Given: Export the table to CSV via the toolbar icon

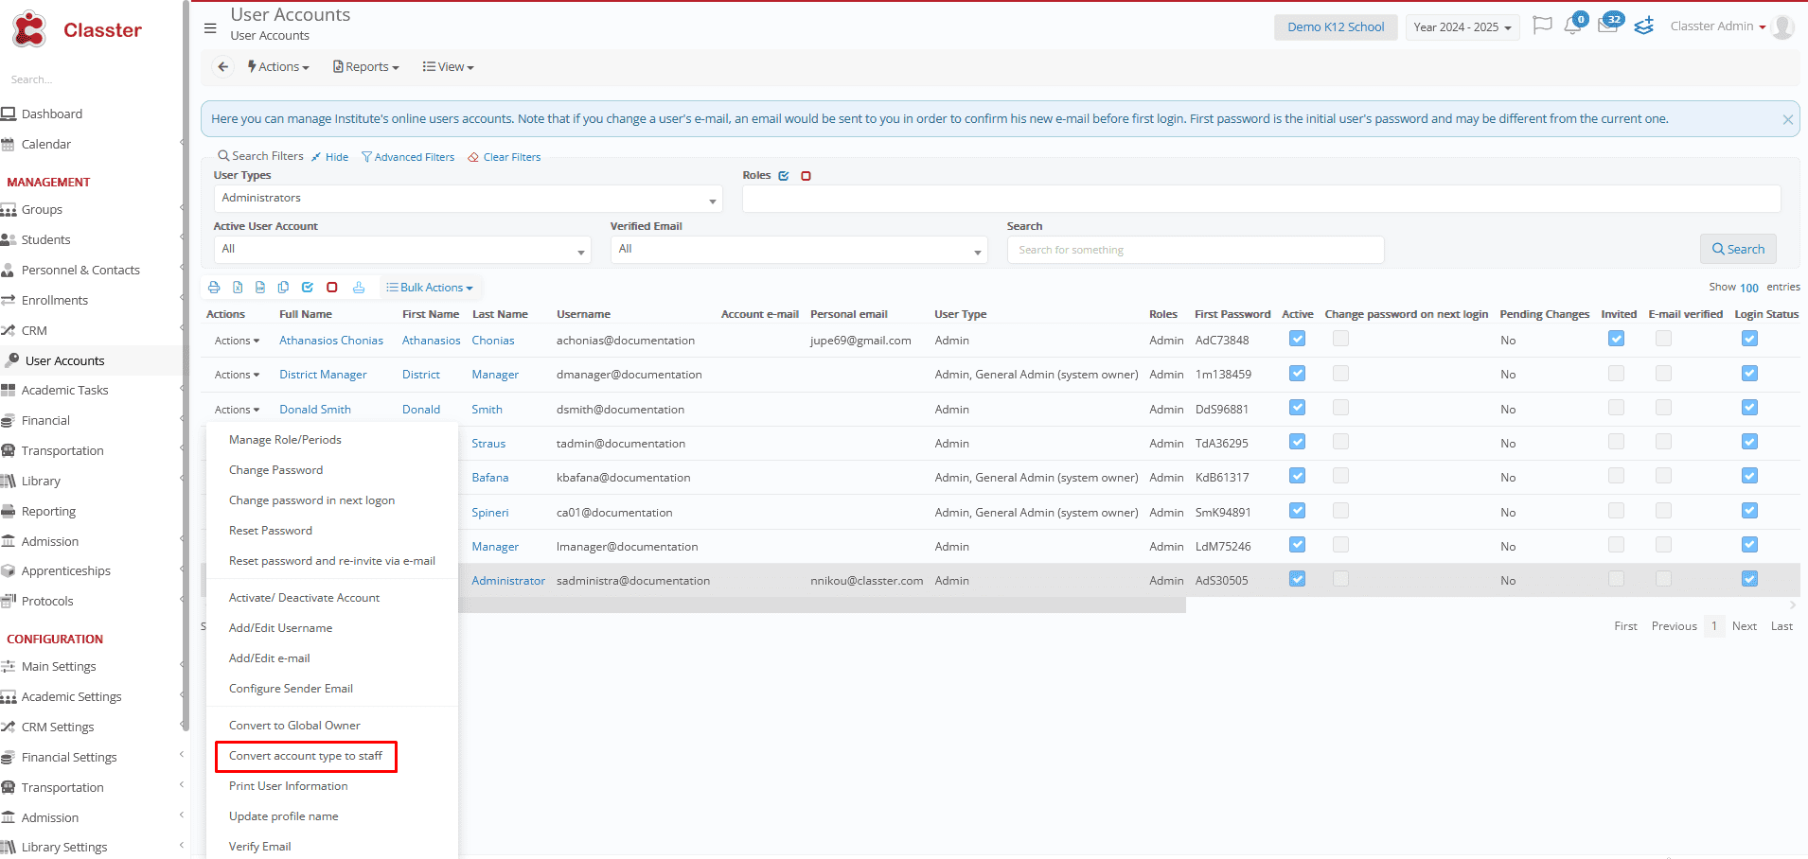Looking at the screenshot, I should click(260, 288).
